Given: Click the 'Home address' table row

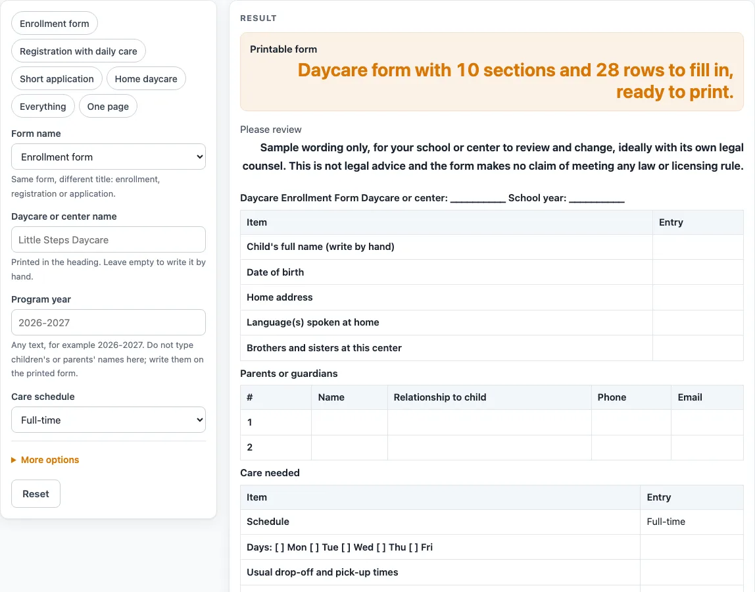Looking at the screenshot, I should (492, 297).
